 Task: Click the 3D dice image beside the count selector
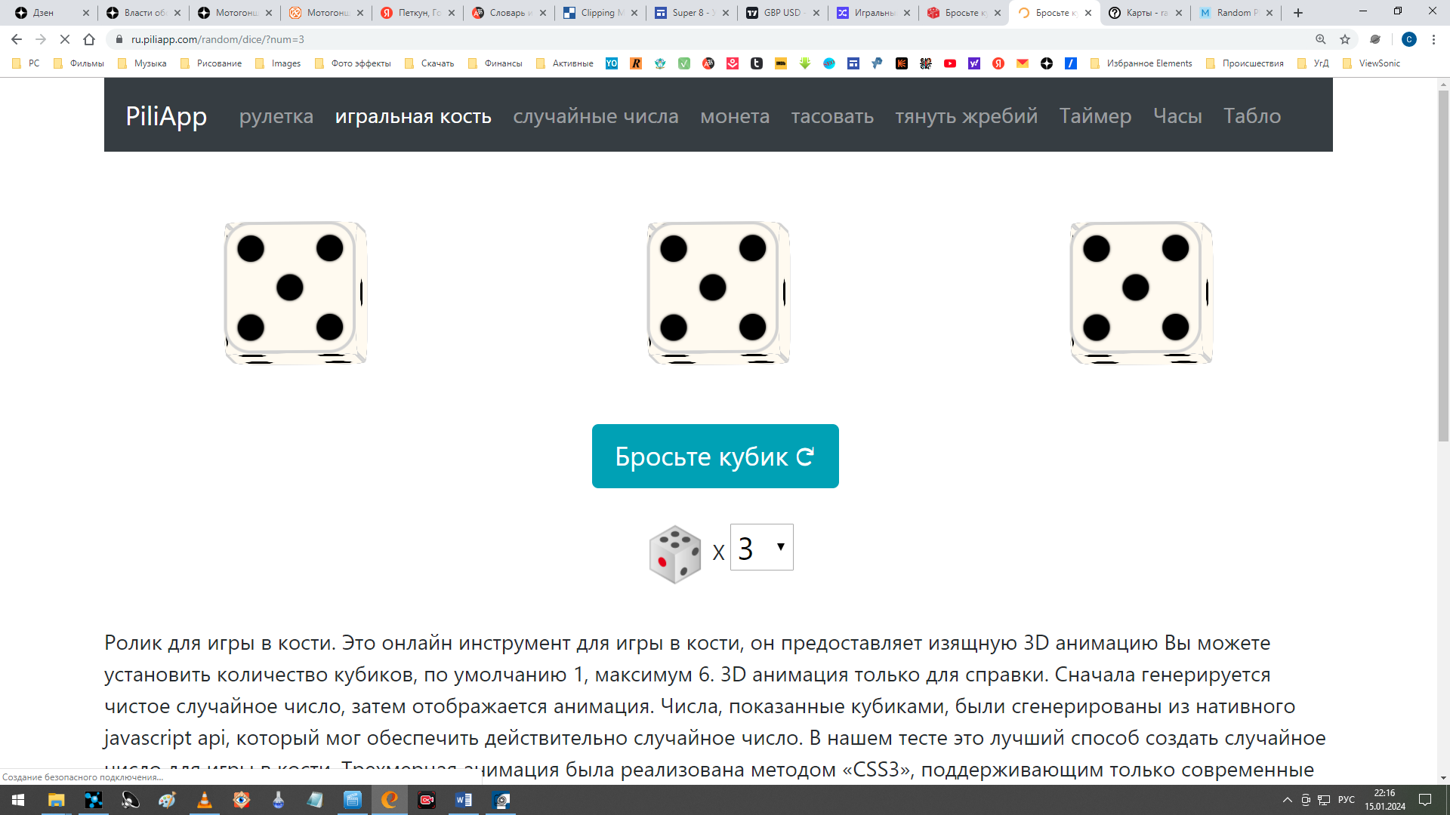click(675, 554)
